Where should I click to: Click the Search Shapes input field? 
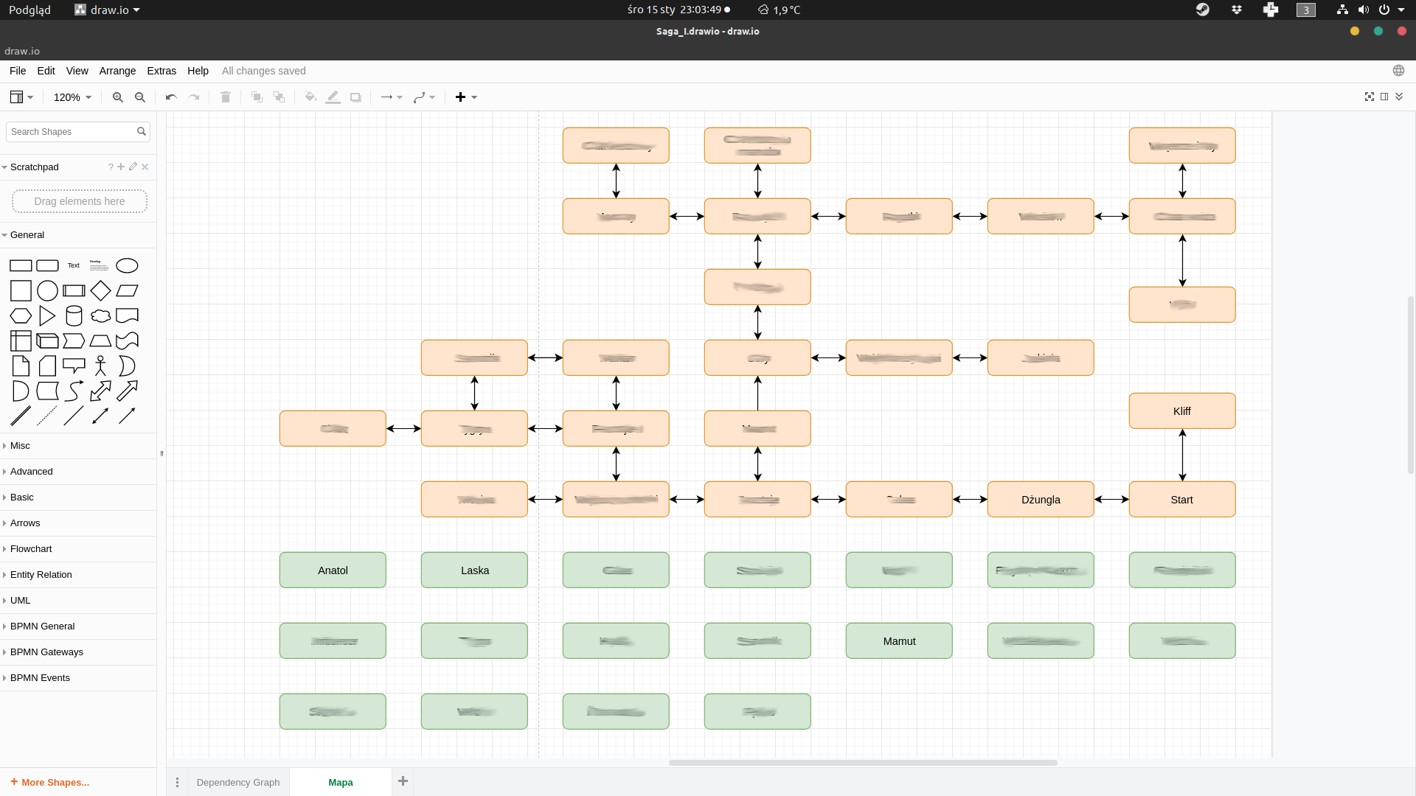click(71, 132)
